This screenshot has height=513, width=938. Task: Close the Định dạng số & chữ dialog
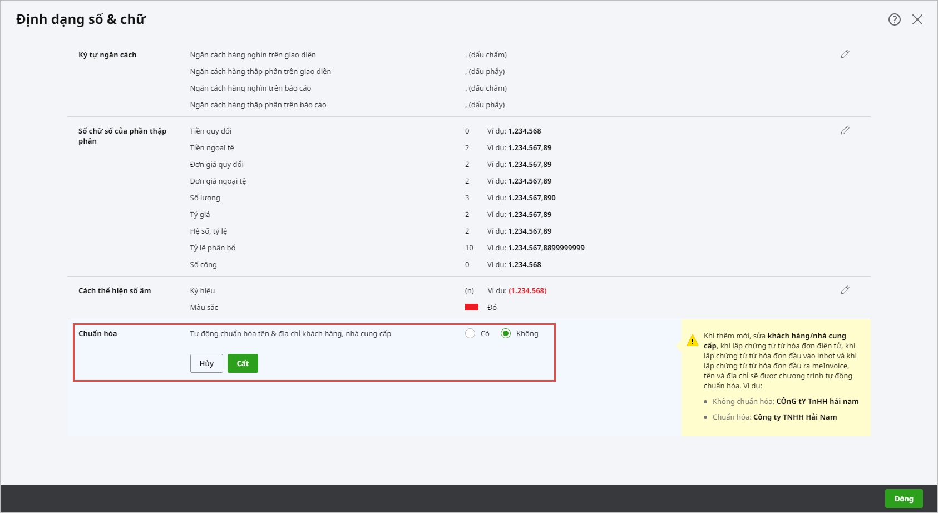[917, 19]
